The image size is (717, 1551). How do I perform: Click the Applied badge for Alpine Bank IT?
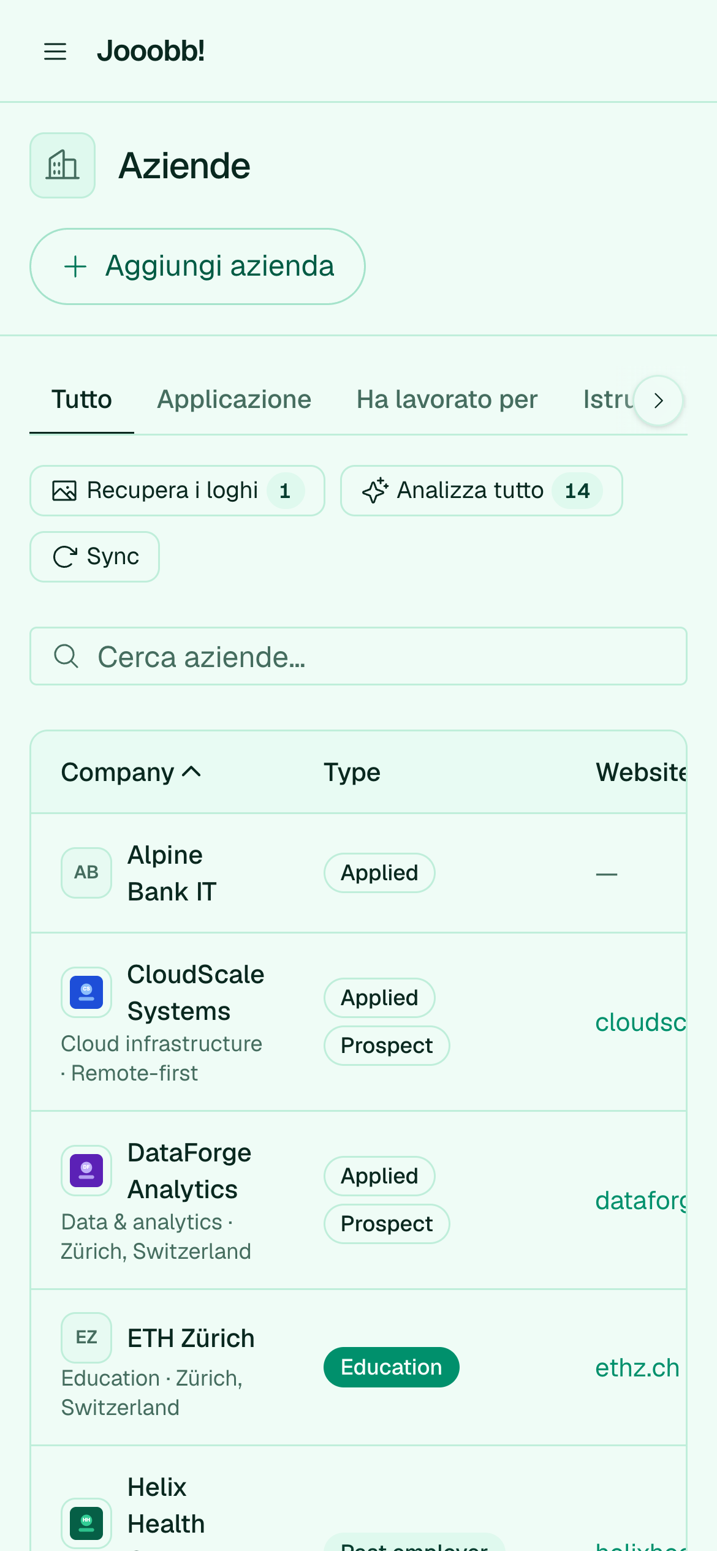pos(379,873)
